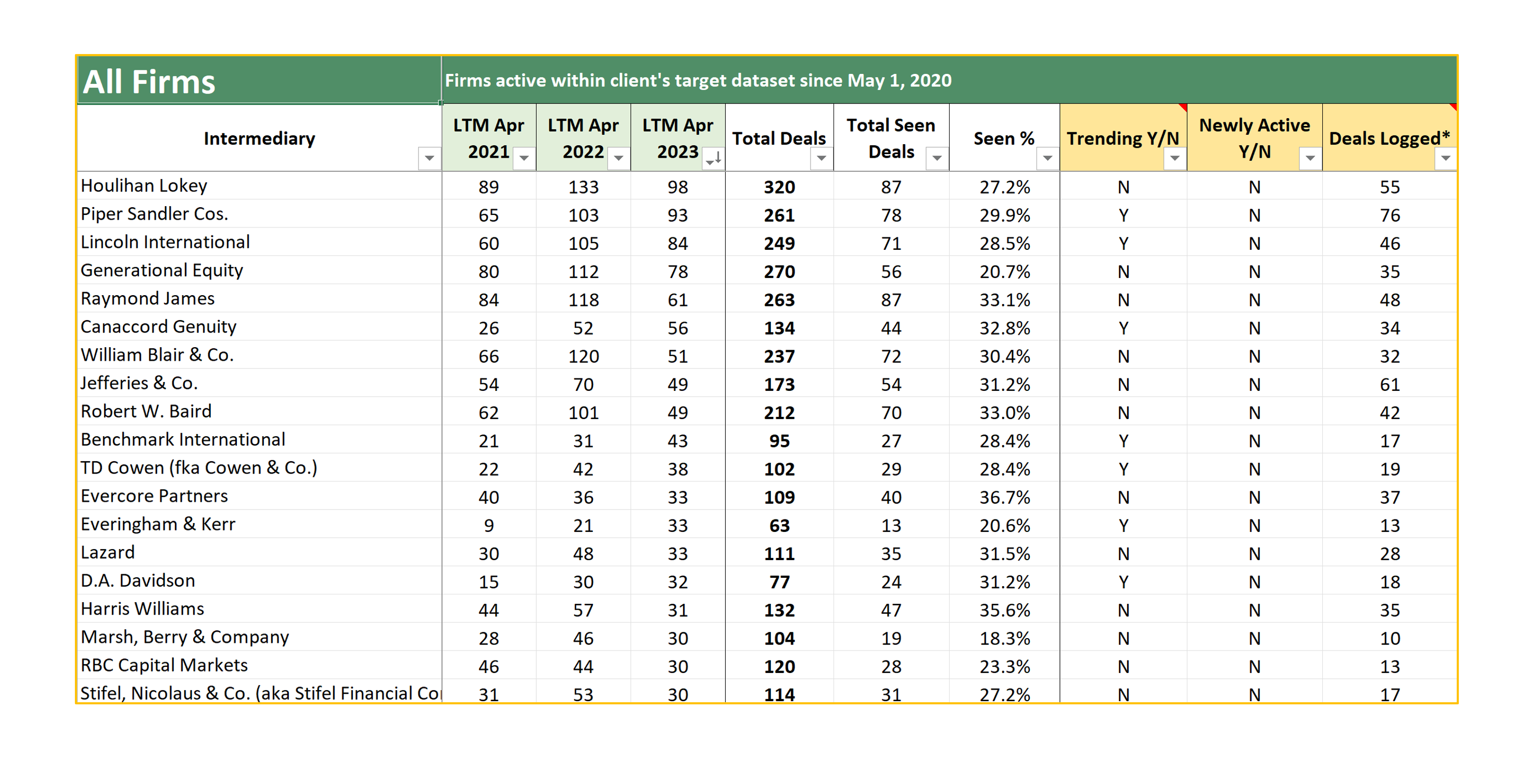
Task: Select the Generational Equity cell
Action: click(259, 271)
